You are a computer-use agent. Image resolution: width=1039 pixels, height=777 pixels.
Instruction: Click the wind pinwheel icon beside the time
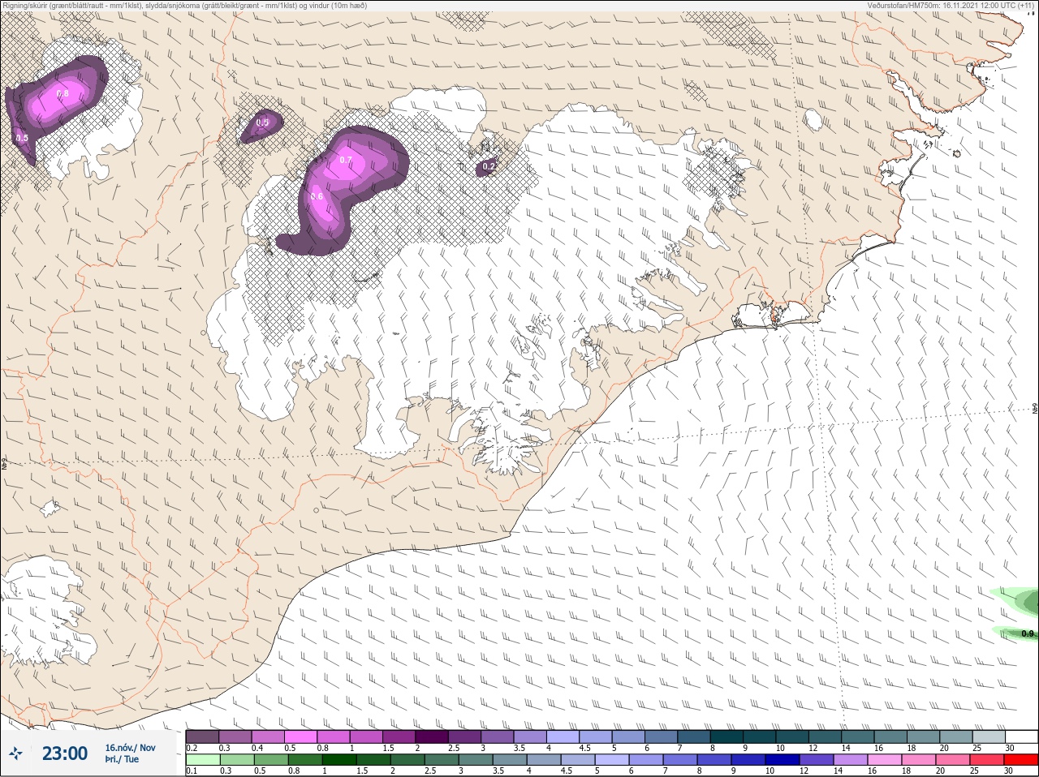(x=15, y=753)
